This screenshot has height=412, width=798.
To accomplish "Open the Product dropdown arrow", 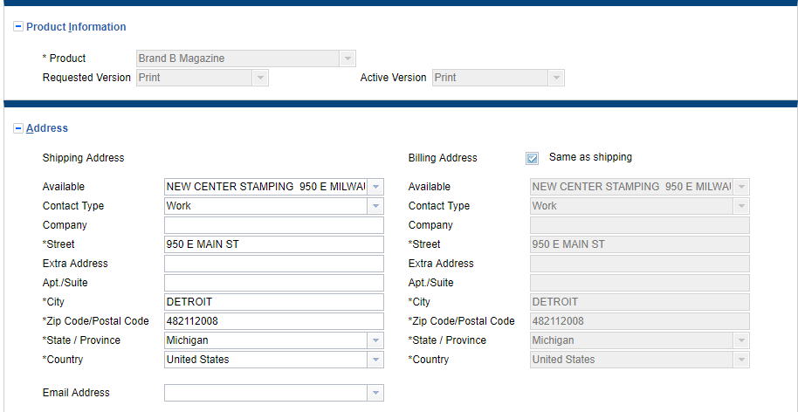I will 347,58.
